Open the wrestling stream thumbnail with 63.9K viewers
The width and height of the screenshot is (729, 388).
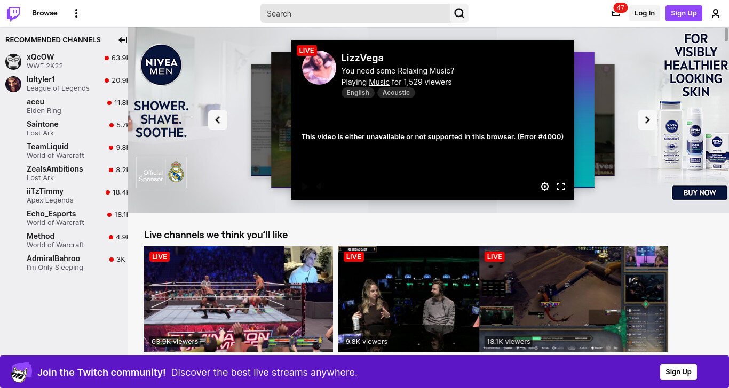coord(239,299)
